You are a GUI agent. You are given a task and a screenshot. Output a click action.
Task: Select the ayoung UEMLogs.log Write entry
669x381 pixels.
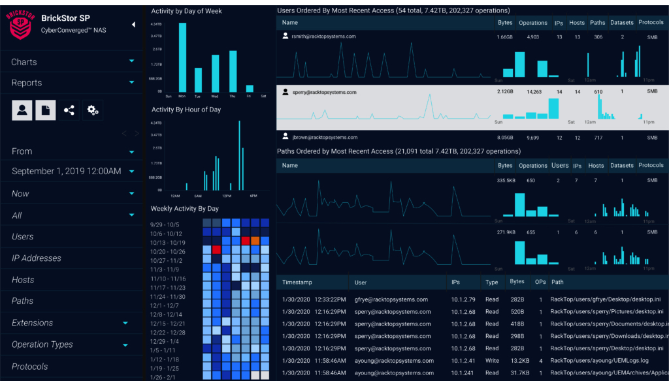tap(472, 361)
